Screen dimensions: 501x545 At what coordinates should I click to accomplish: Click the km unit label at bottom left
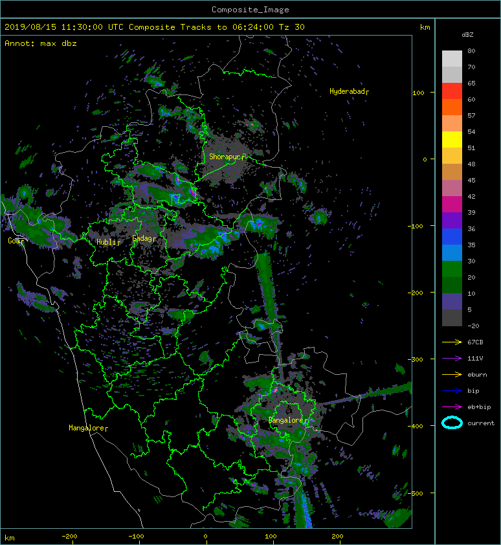pyautogui.click(x=10, y=538)
